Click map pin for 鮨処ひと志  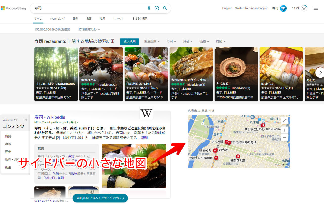coord(238,156)
